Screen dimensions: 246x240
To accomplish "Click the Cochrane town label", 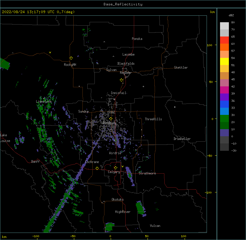I will 92,162.
